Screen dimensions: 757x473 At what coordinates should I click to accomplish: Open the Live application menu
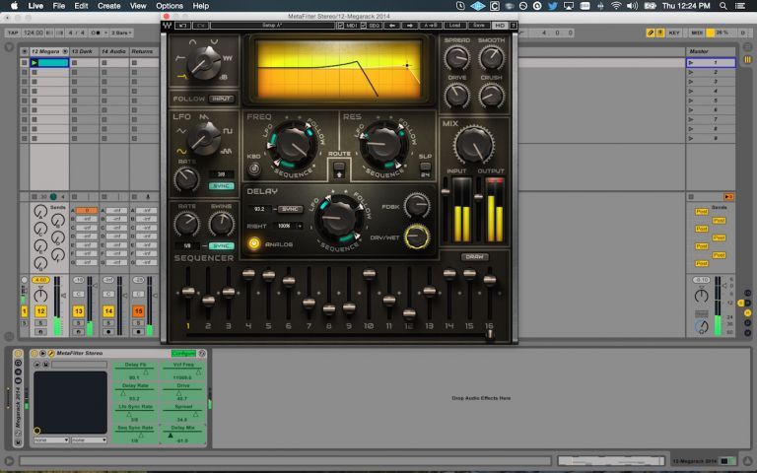(x=35, y=6)
